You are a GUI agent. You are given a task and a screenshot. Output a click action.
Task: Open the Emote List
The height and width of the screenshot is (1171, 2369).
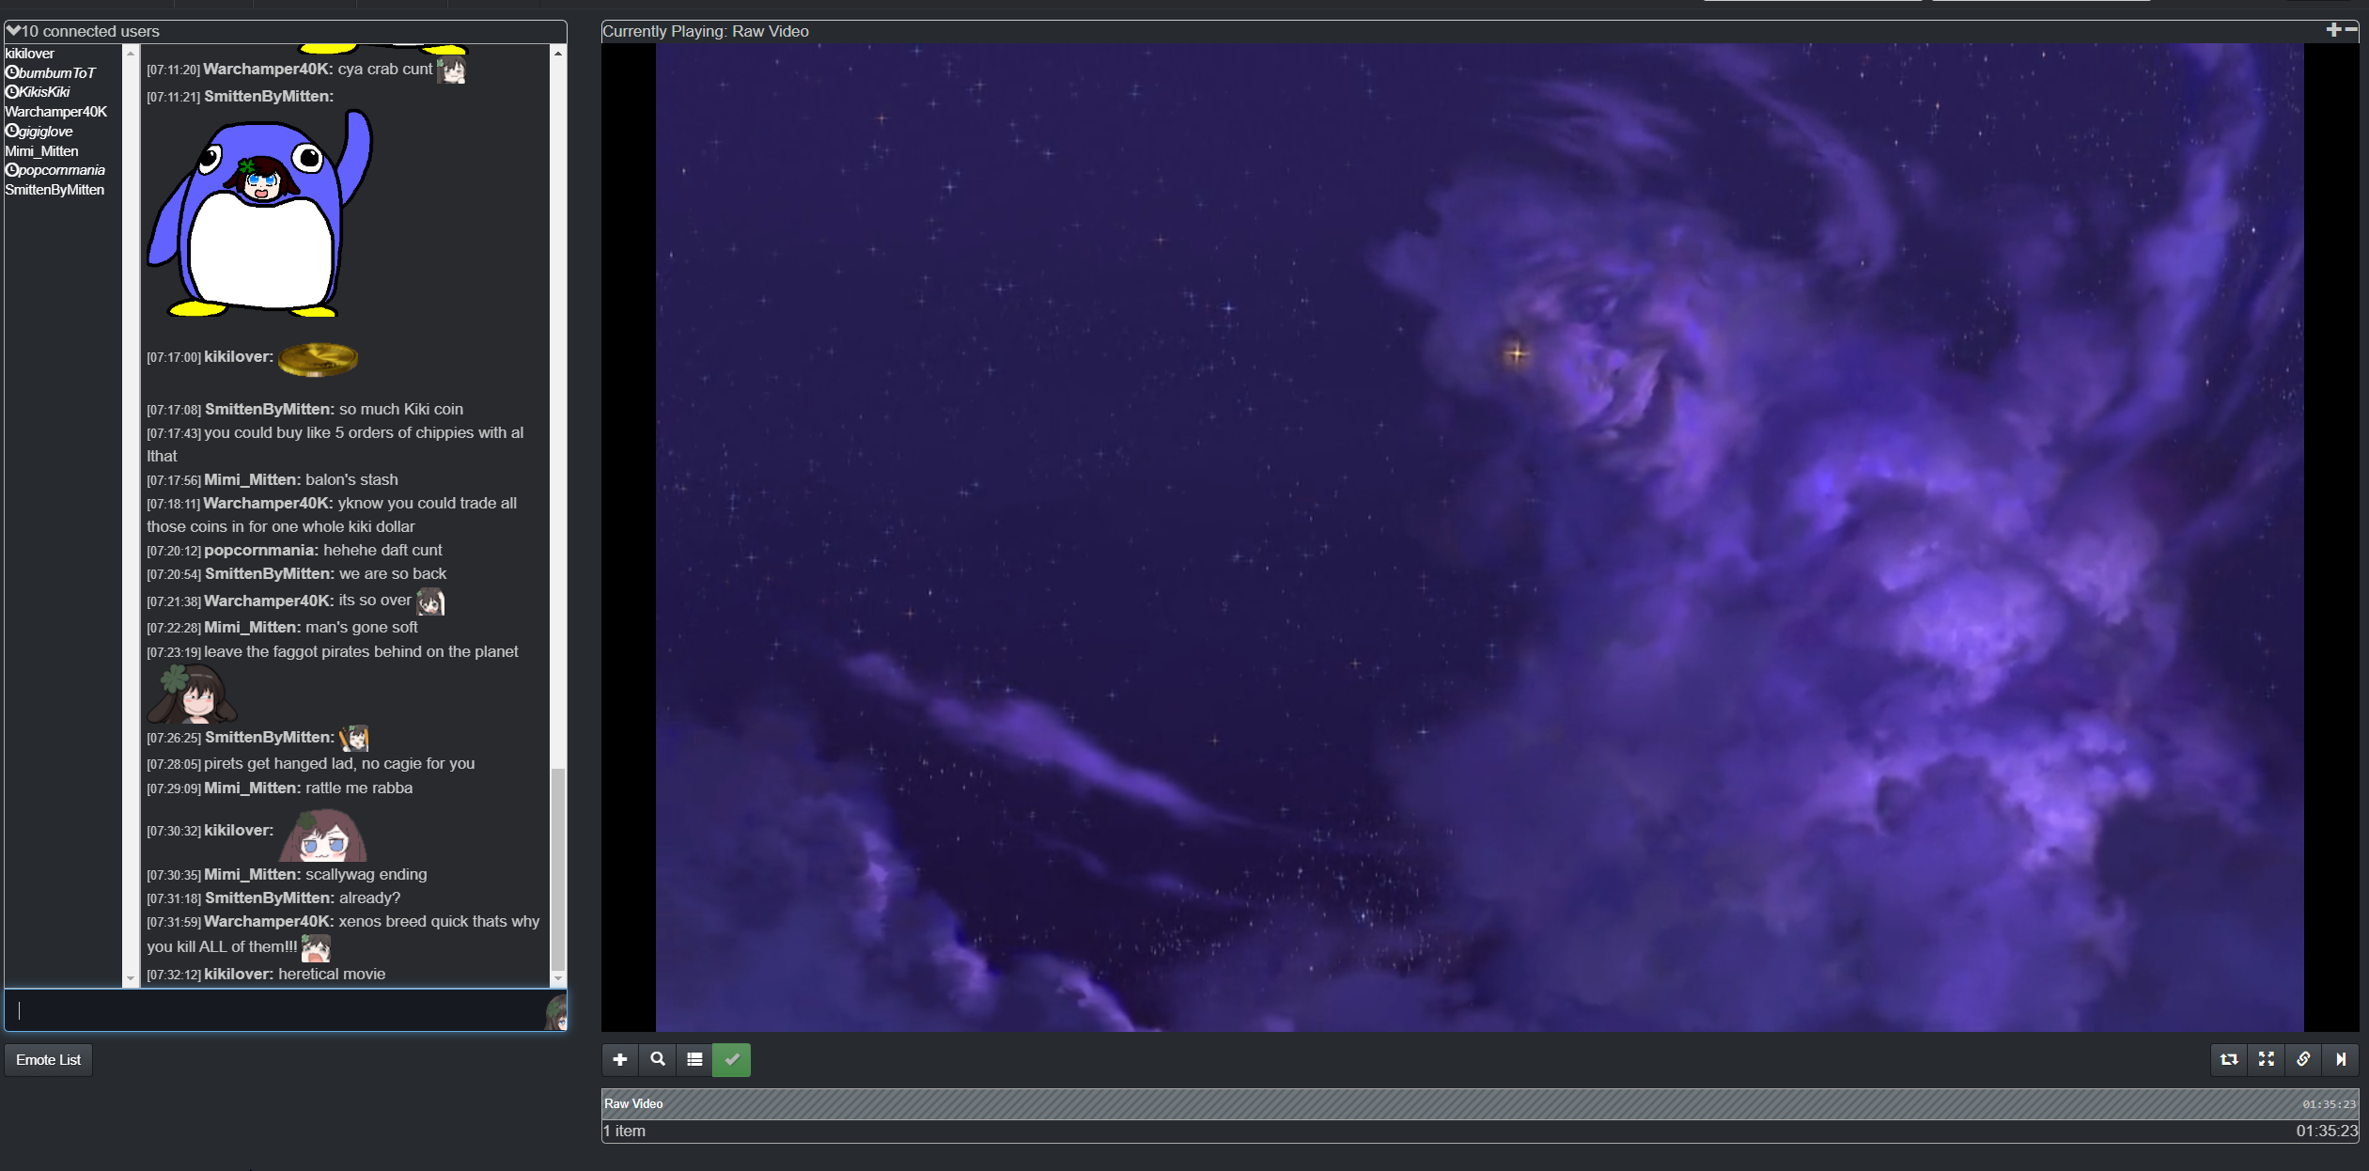coord(48,1059)
